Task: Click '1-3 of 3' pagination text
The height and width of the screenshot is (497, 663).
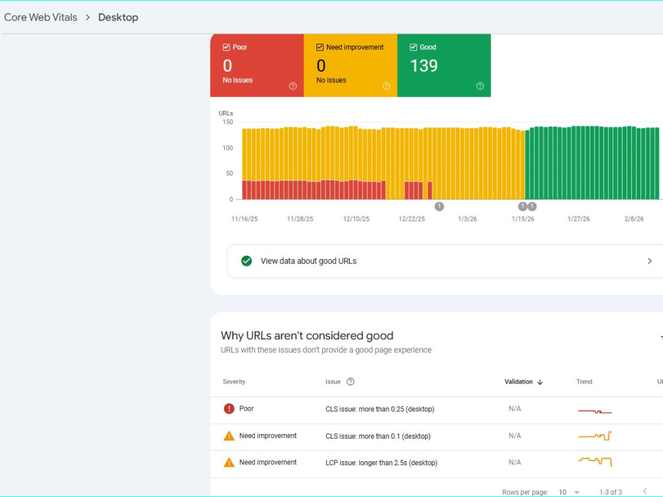Action: 611,492
